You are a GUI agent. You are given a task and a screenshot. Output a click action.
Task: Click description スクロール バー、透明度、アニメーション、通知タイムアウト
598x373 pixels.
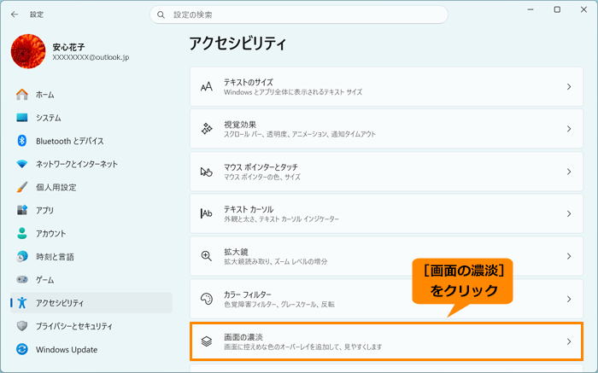(300, 134)
